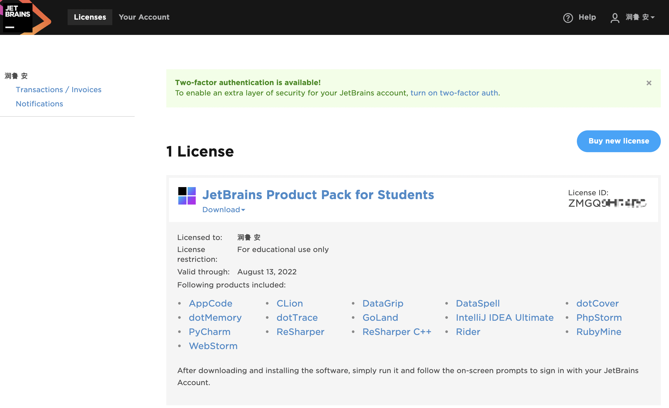Viewport: 669px width, 408px height.
Task: Open the RubyMine product page
Action: tap(599, 332)
